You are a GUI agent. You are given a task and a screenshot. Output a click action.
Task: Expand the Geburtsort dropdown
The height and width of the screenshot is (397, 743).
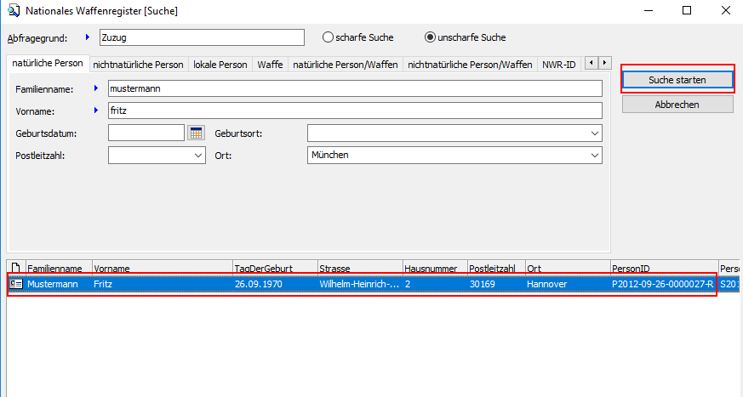click(x=593, y=133)
